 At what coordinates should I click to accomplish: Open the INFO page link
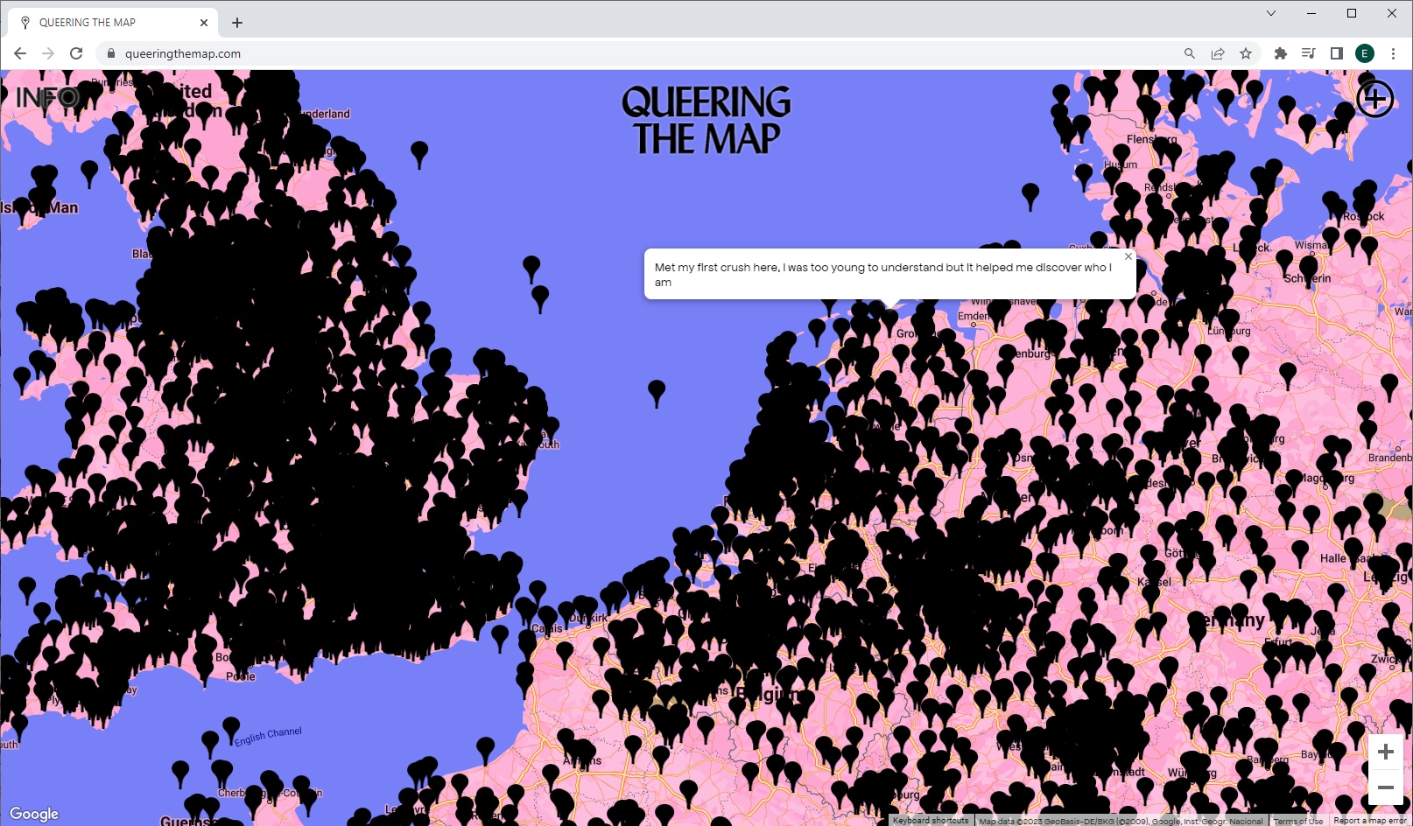[48, 97]
